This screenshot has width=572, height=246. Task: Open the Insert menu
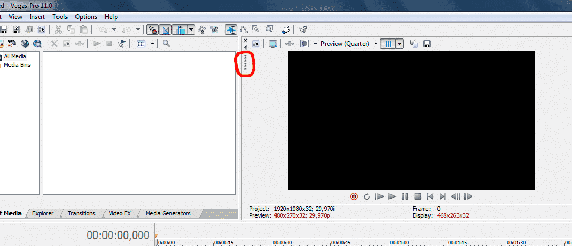(37, 17)
